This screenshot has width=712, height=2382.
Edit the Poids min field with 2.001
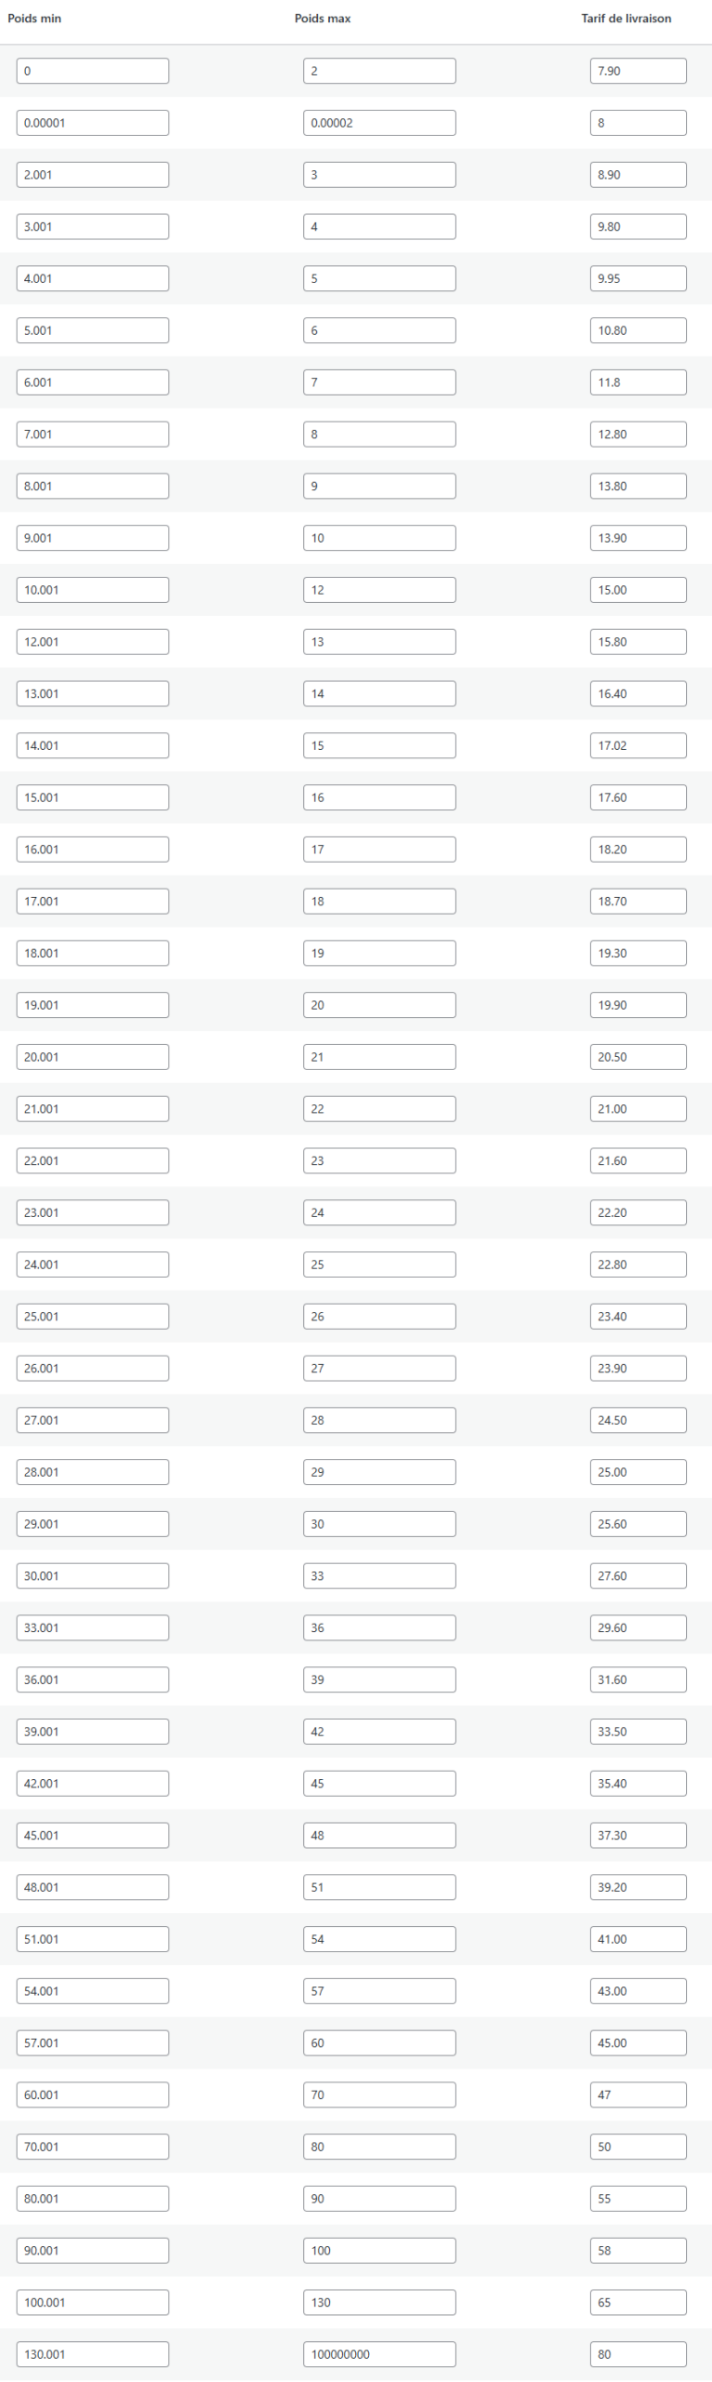(92, 175)
